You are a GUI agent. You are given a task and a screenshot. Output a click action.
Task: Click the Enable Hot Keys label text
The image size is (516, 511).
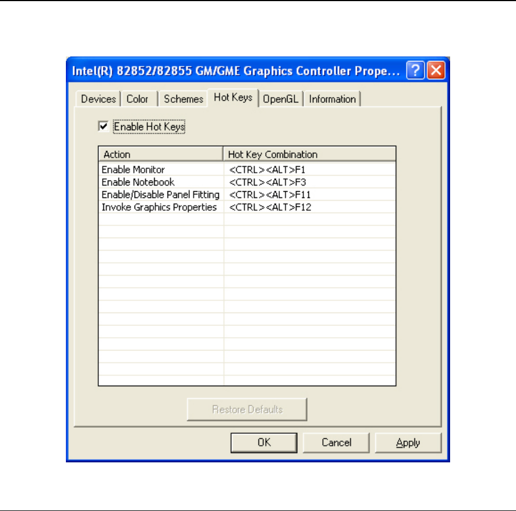click(x=149, y=126)
